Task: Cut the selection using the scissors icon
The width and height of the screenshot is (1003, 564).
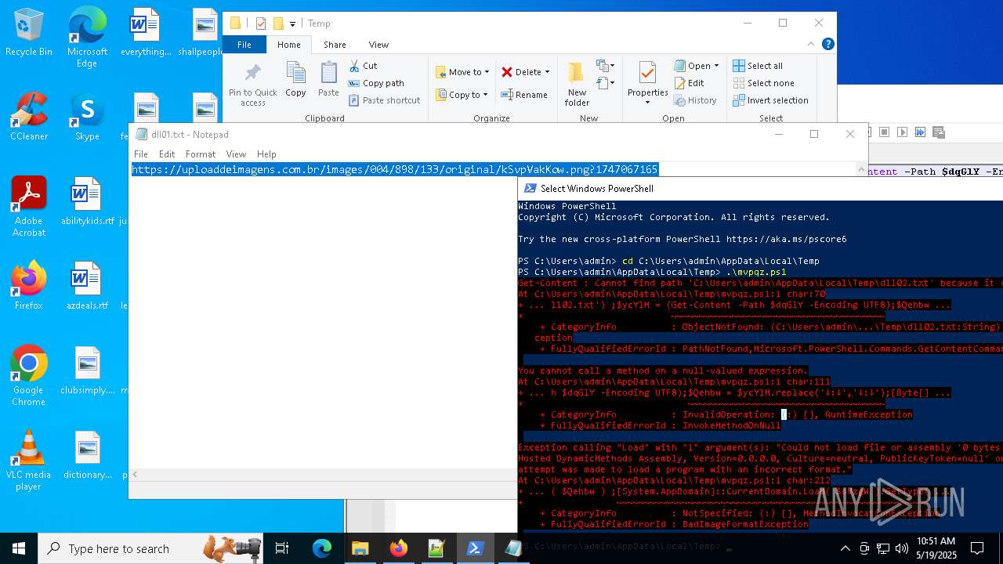Action: (x=364, y=66)
